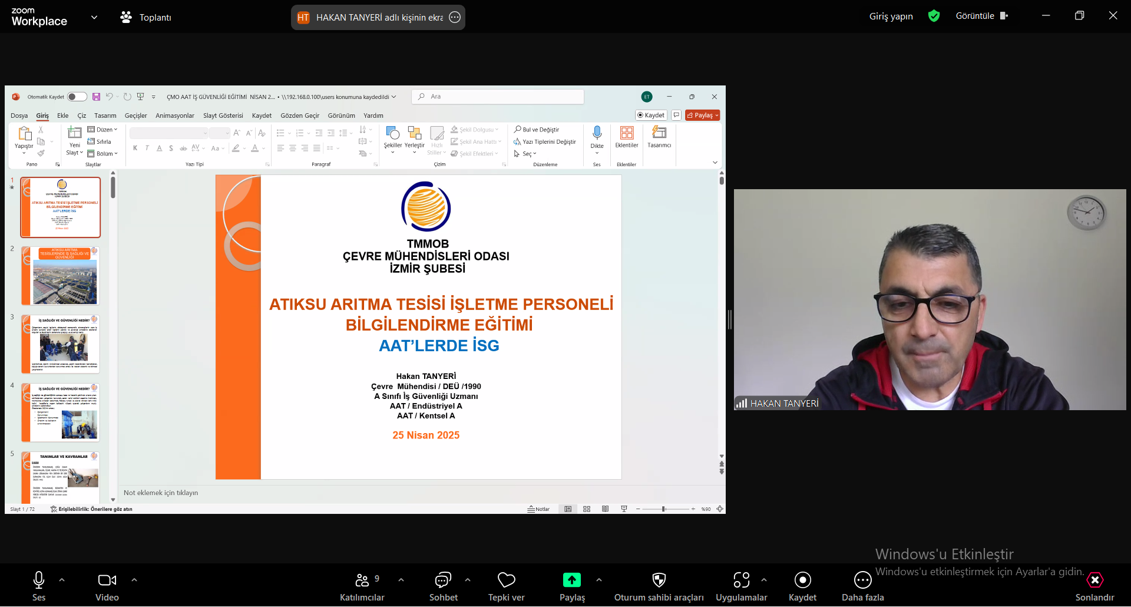Image resolution: width=1131 pixels, height=607 pixels.
Task: Open the Katılımcılar participants list
Action: tap(362, 580)
